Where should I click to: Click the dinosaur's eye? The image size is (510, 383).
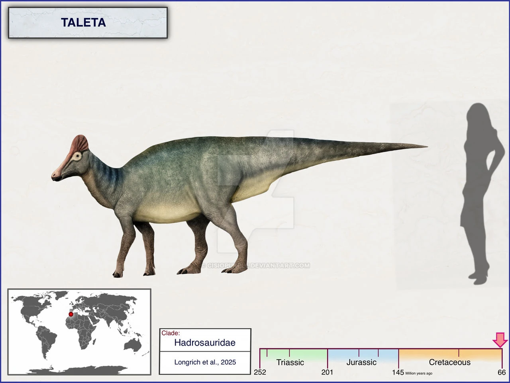tap(77, 156)
